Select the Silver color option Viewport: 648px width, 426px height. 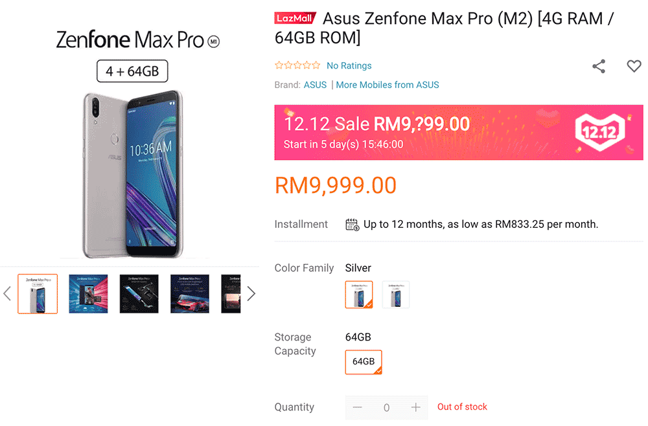359,295
